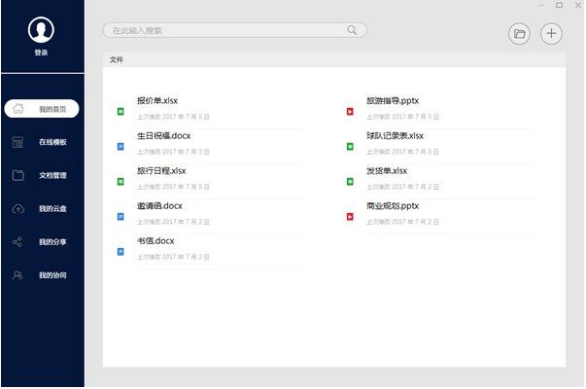586x389 pixels.
Task: Open folder using the top-right folder icon
Action: 520,34
